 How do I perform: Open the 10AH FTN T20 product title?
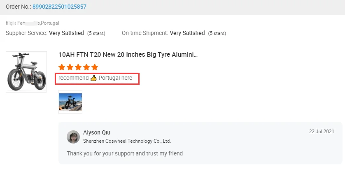tap(128, 54)
